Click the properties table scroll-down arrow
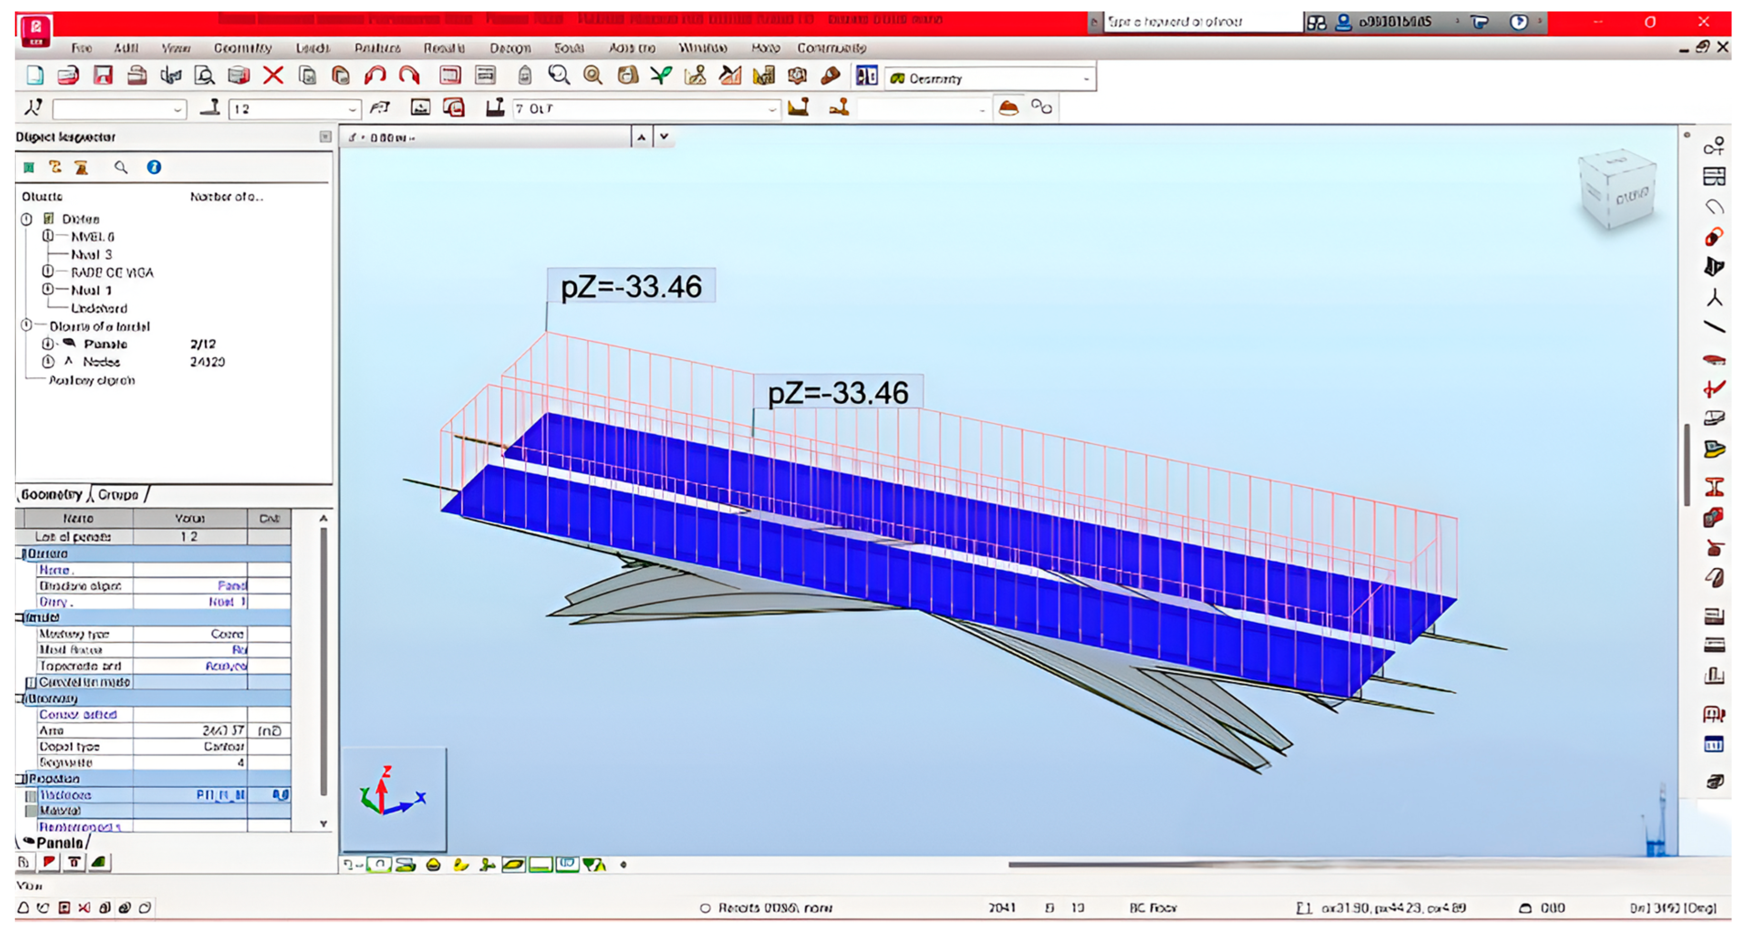The width and height of the screenshot is (1747, 944). pos(324,824)
